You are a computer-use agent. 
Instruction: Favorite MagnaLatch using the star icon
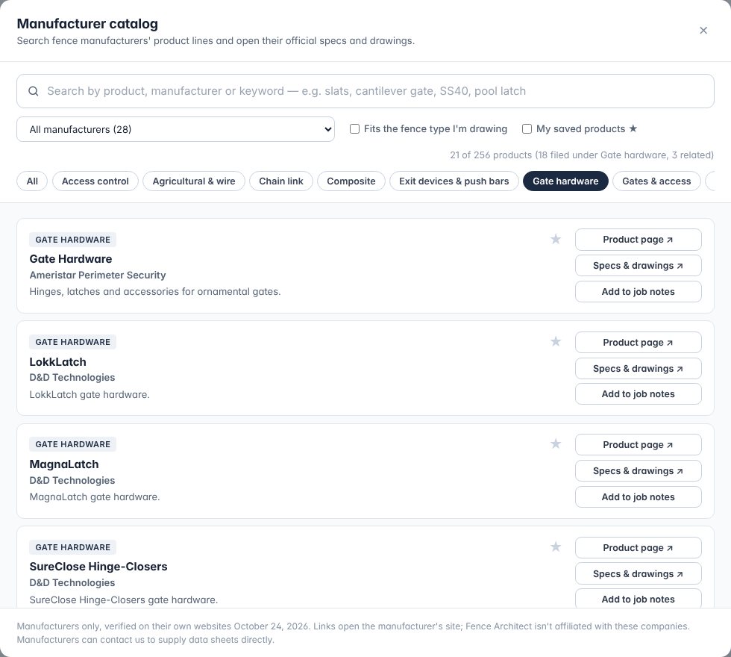click(555, 443)
